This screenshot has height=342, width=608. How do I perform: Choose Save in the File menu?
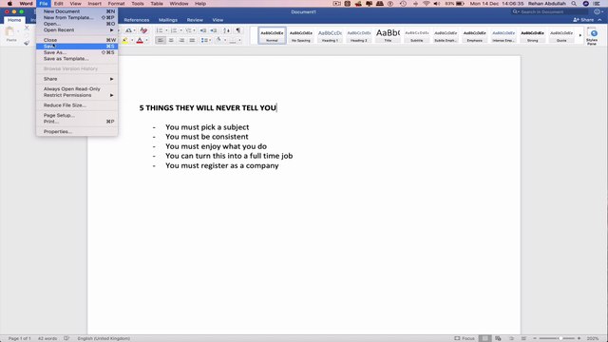point(77,47)
